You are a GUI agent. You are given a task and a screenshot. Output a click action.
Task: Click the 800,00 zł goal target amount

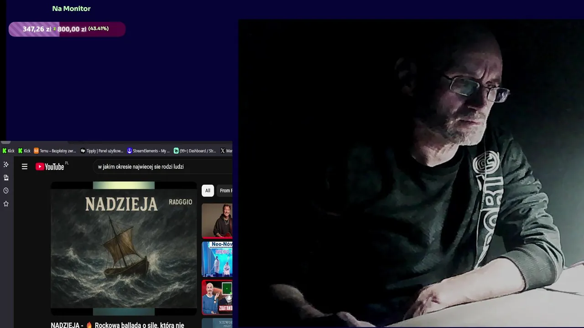72,29
